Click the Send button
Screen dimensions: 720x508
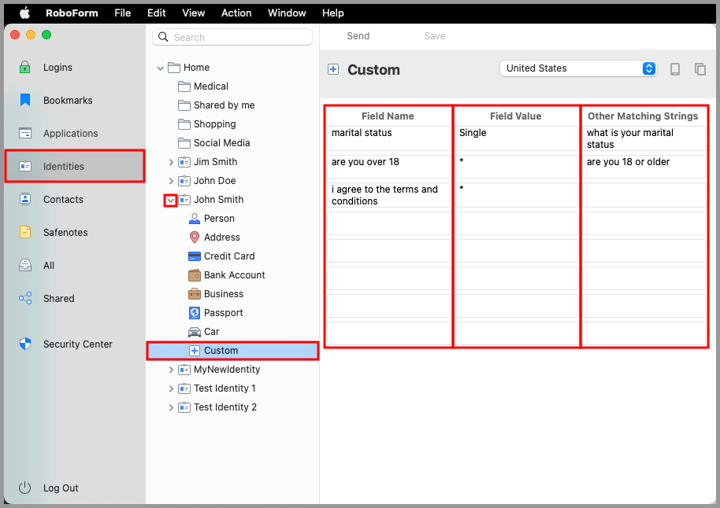(x=358, y=35)
